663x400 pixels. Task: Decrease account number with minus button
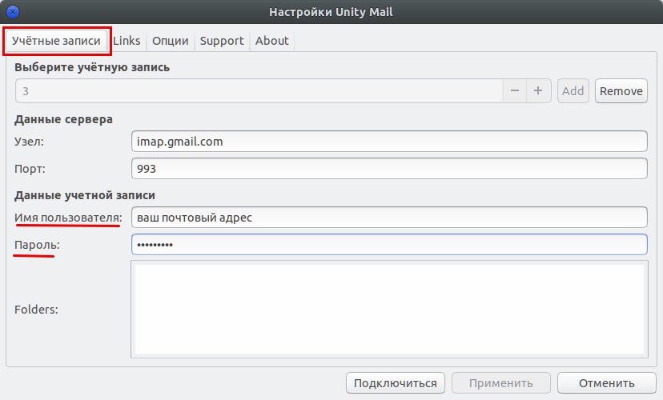[x=515, y=91]
